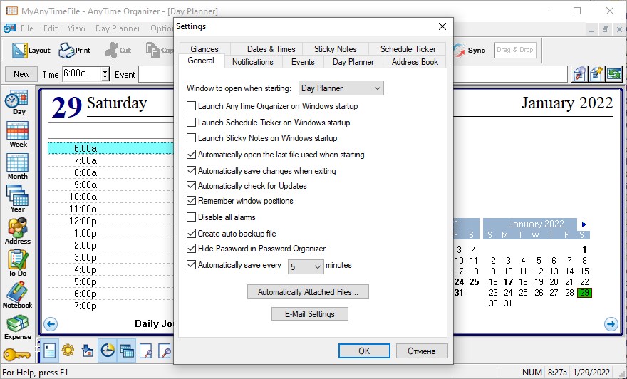The width and height of the screenshot is (627, 379).
Task: Open E-Mail Settings
Action: (x=309, y=314)
